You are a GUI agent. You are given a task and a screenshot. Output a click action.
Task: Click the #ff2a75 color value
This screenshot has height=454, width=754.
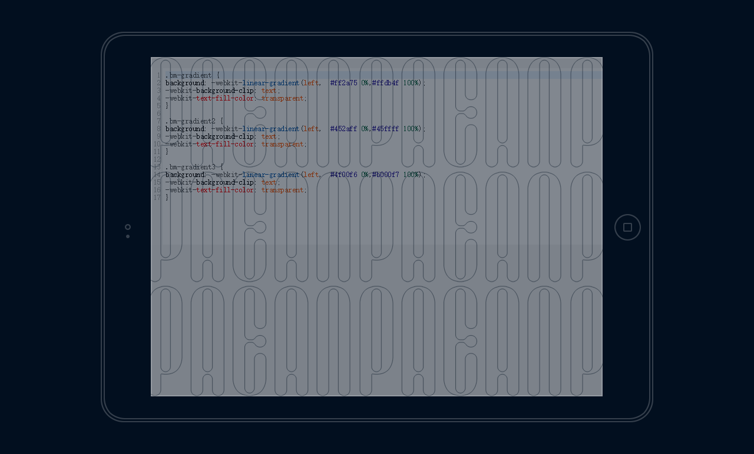[343, 83]
